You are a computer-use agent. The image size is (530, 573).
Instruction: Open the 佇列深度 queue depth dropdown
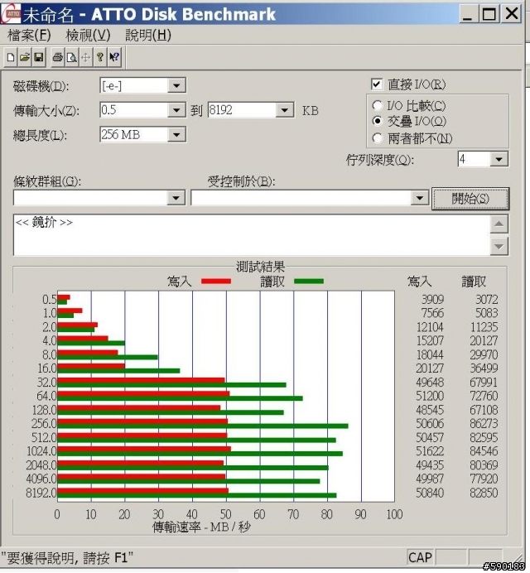click(x=499, y=159)
